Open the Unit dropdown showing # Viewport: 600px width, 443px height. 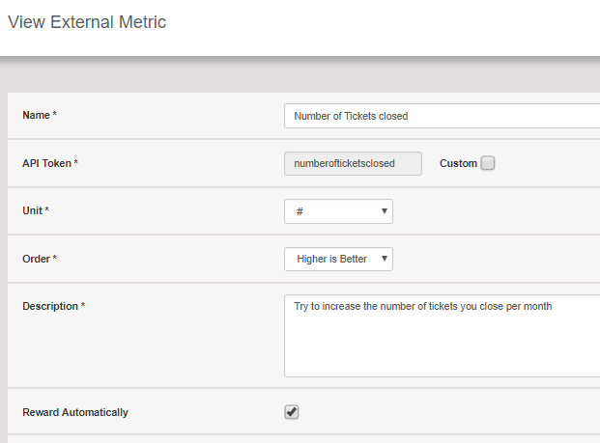(338, 210)
